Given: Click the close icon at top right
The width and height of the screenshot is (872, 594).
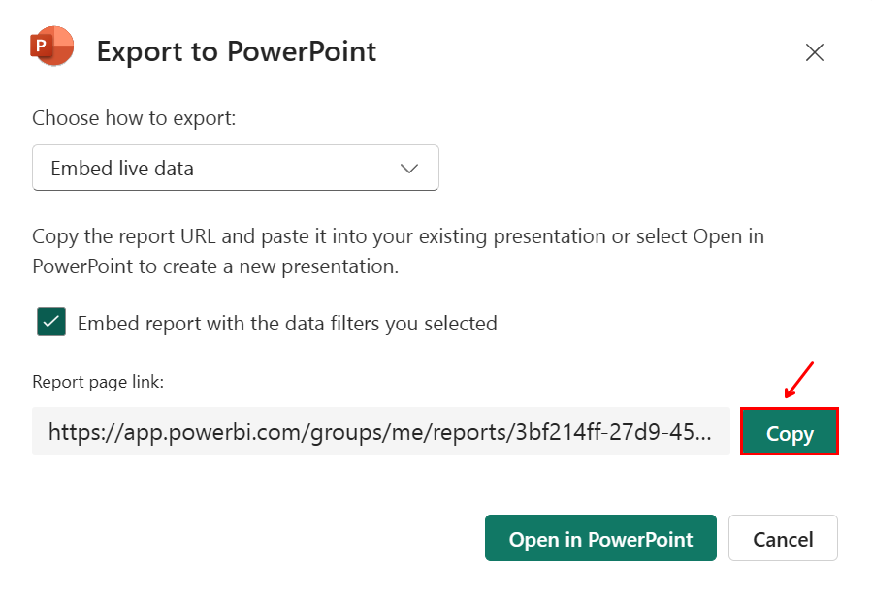Looking at the screenshot, I should click(815, 52).
